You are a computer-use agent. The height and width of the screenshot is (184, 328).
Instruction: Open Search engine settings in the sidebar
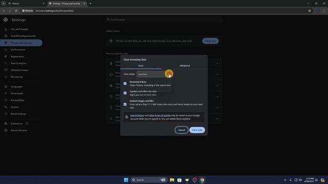18,63
